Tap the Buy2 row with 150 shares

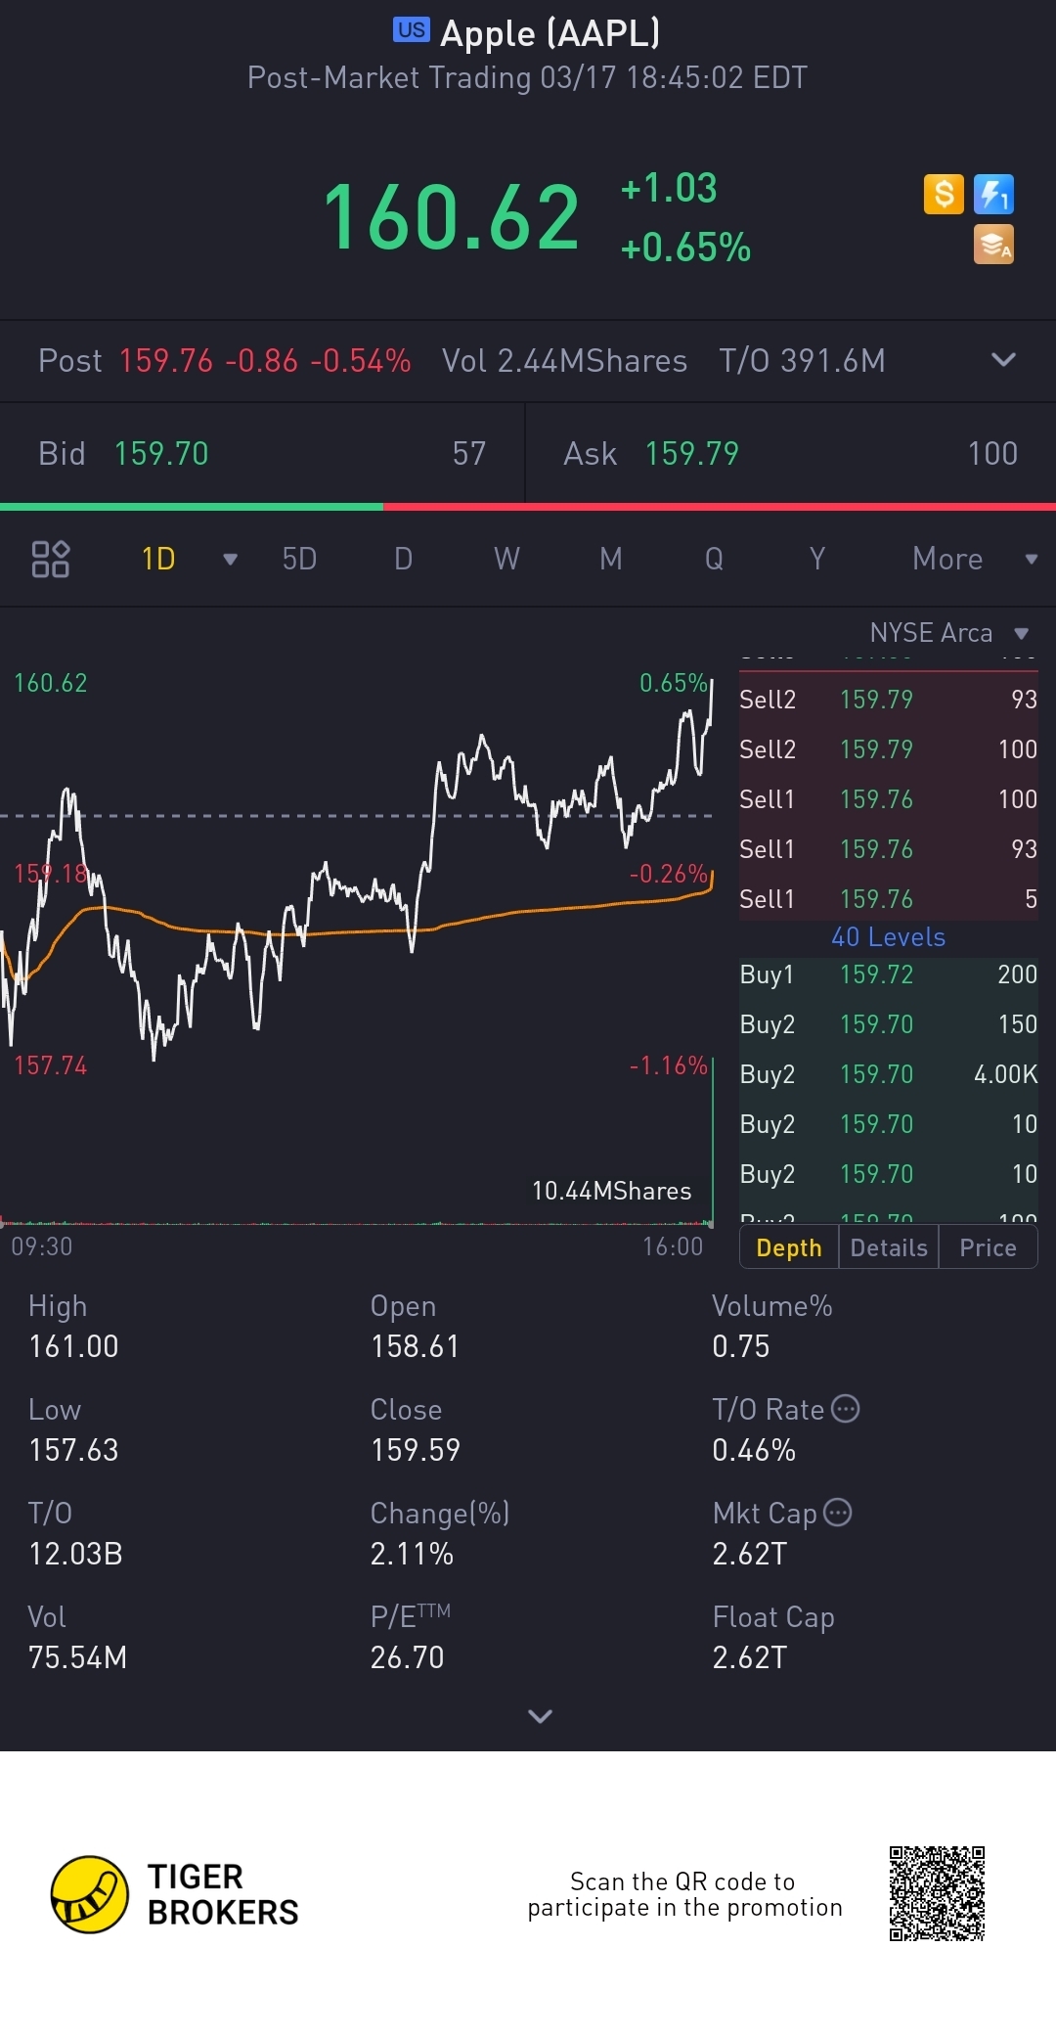point(888,1024)
